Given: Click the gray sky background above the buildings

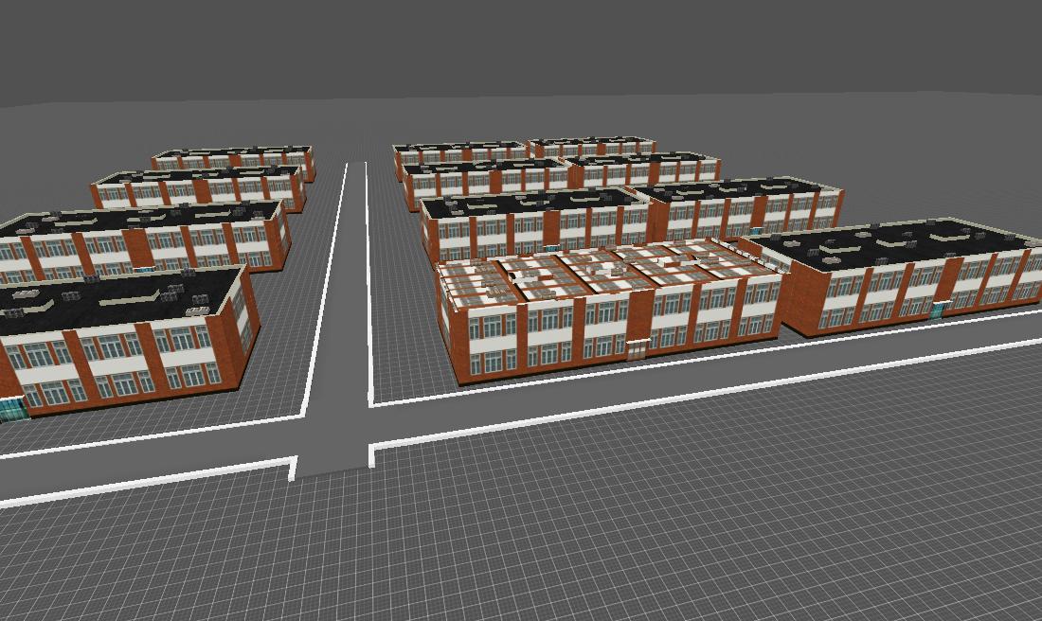Looking at the screenshot, I should pyautogui.click(x=521, y=47).
